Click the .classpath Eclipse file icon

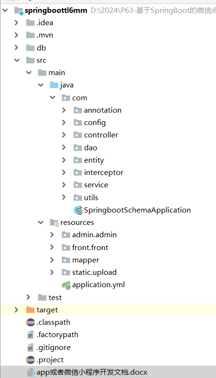tap(30, 322)
